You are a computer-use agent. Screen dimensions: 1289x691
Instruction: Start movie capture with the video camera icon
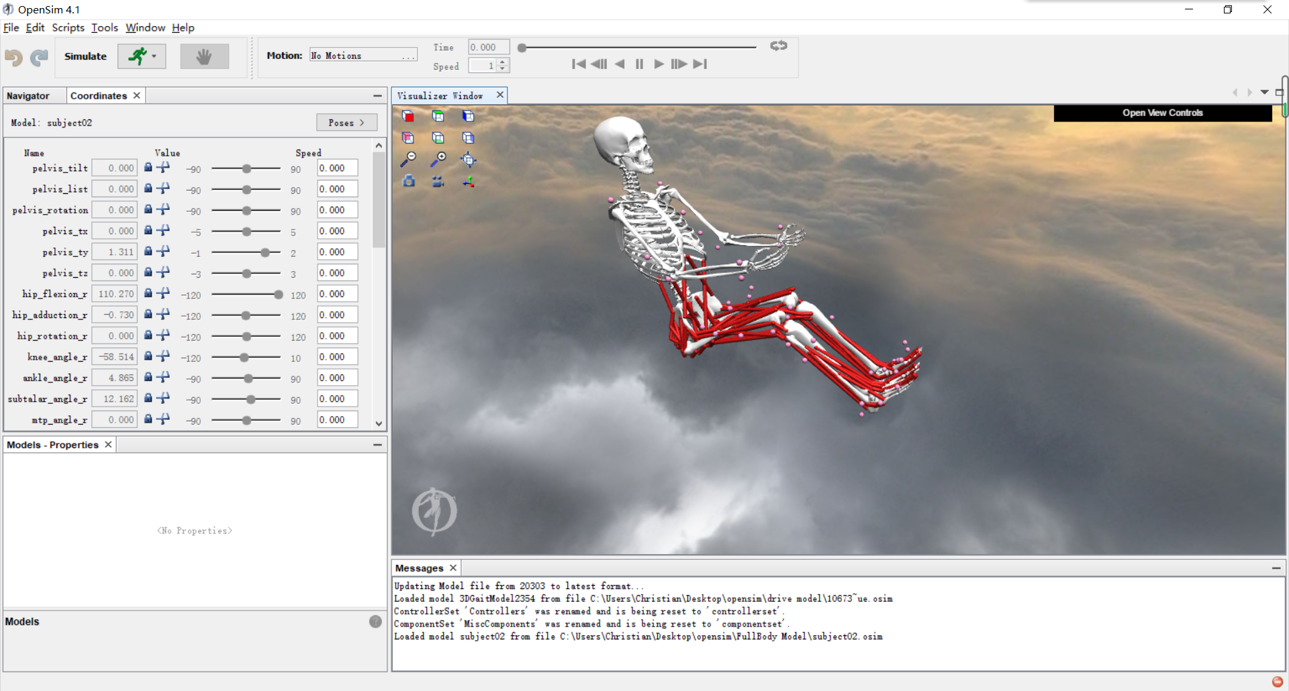(x=438, y=181)
